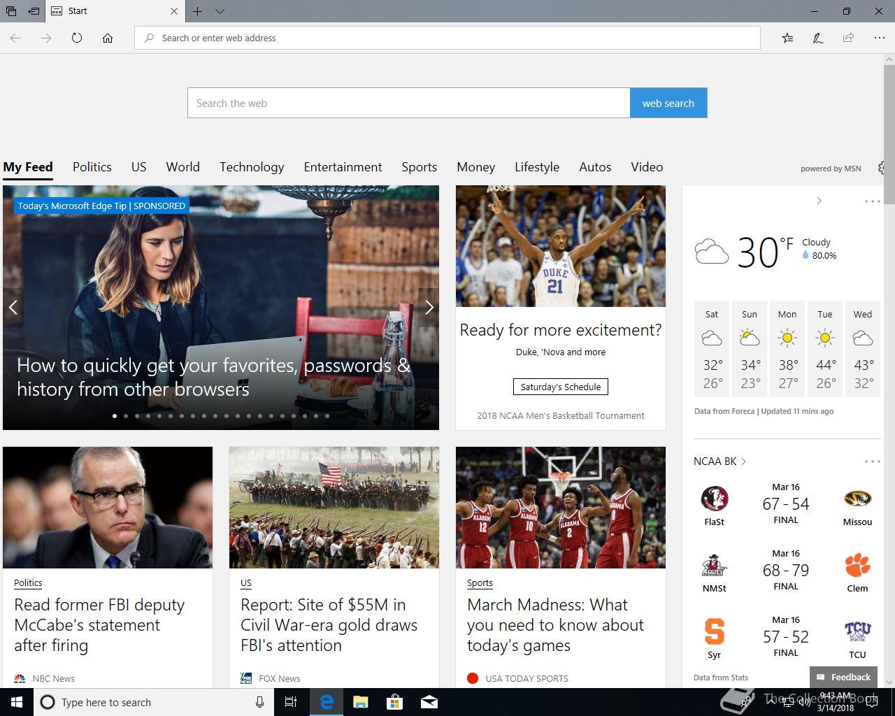895x716 pixels.
Task: Select Tuesday forecast column
Action: (825, 350)
